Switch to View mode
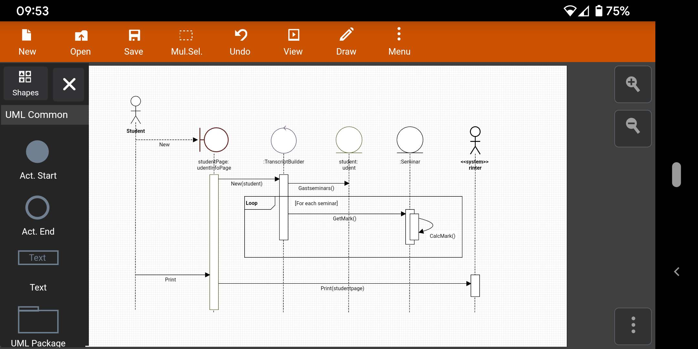 (293, 42)
